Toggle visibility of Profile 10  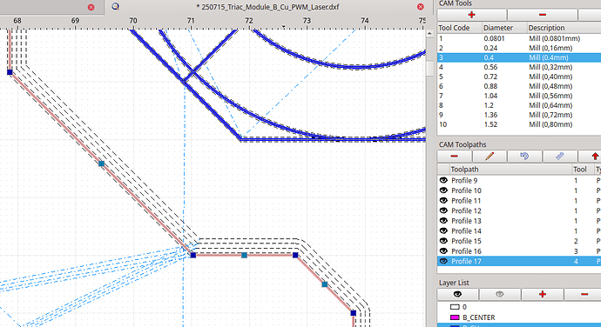click(x=443, y=190)
